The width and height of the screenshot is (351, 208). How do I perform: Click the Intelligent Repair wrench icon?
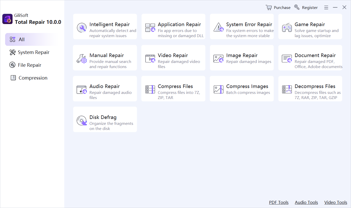point(82,28)
